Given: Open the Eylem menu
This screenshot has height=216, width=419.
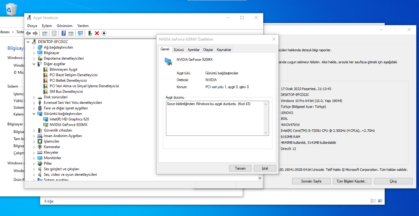Looking at the screenshot, I should 47,26.
